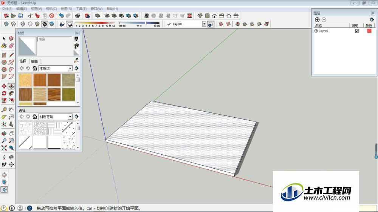Select the Pan hand tool
This screenshot has width=378, height=212.
coord(11,133)
